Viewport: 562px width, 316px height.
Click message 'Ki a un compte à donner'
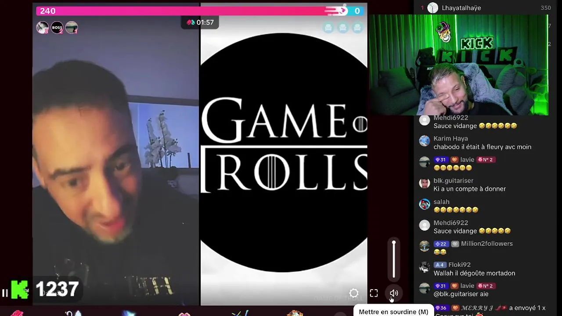click(469, 189)
